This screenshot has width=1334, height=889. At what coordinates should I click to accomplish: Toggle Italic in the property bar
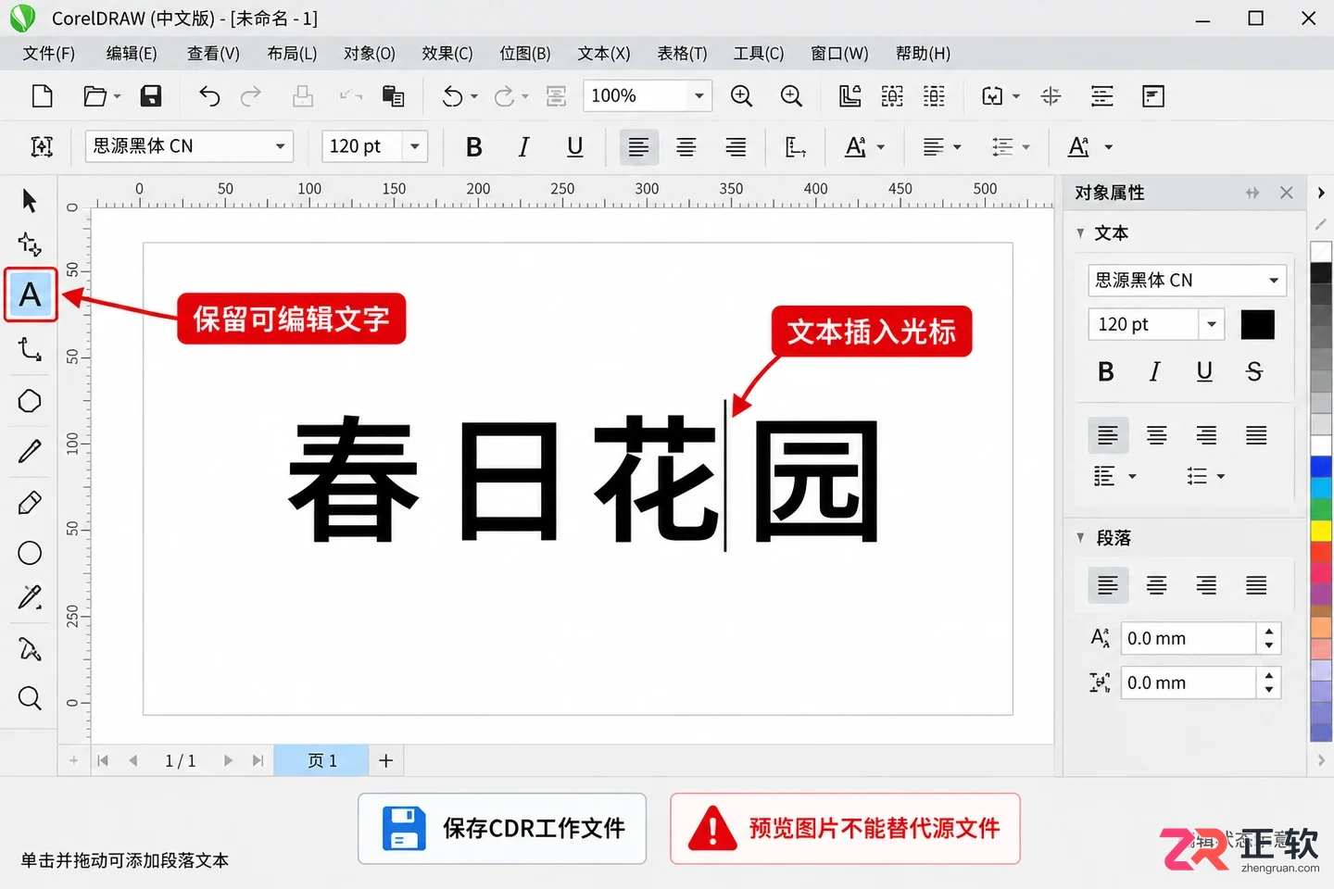(523, 146)
